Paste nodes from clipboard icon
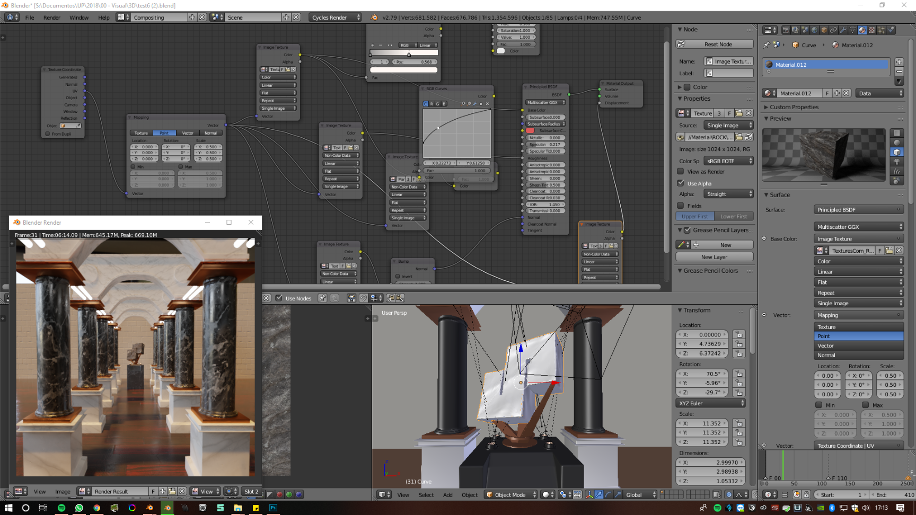The height and width of the screenshot is (515, 916). coord(400,298)
